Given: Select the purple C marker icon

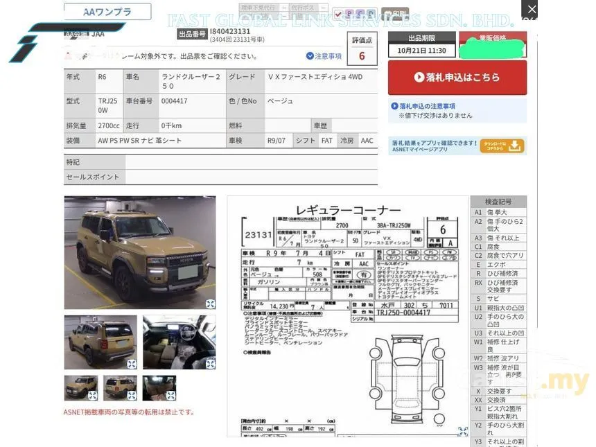Looking at the screenshot, I should pyautogui.click(x=360, y=14).
